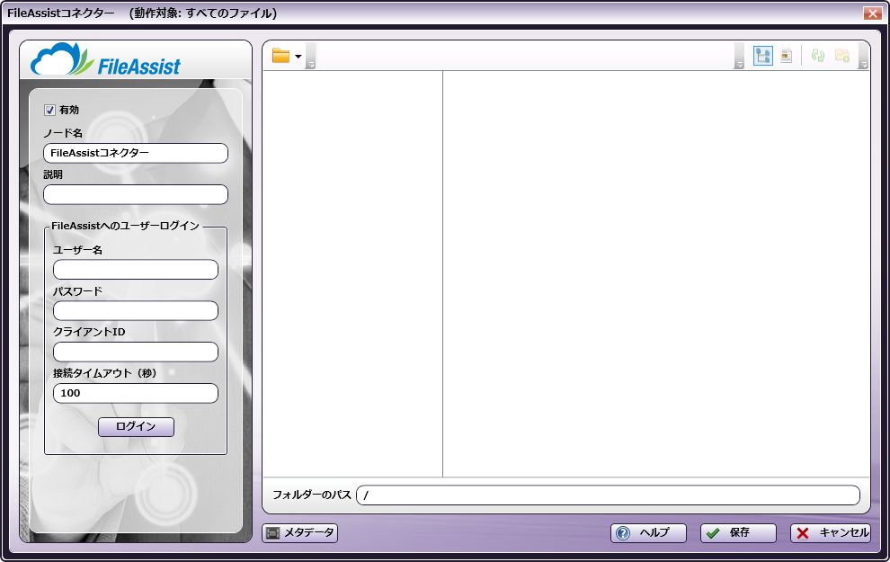890x562 pixels.
Task: Open toolbar overflow grip left of tree view icon
Action: point(739,56)
